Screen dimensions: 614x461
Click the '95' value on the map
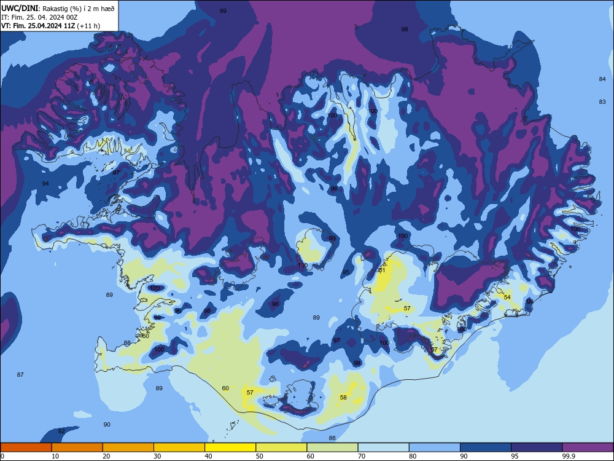pos(346,272)
